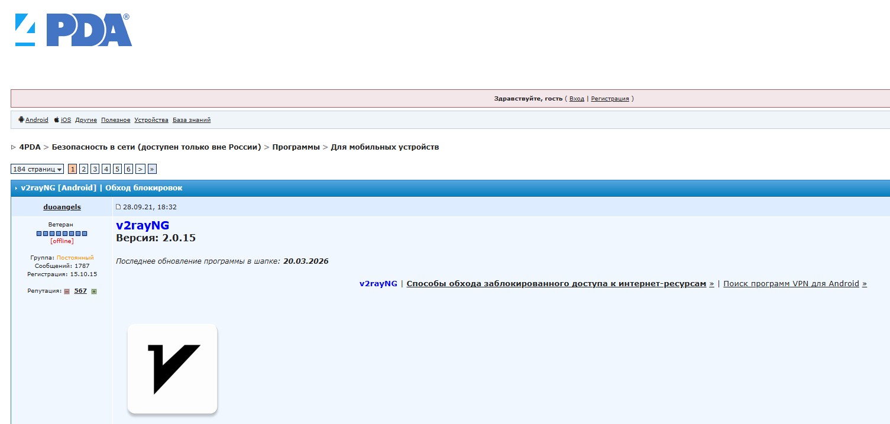Image resolution: width=890 pixels, height=424 pixels.
Task: Open the Устройства menu item
Action: click(151, 120)
